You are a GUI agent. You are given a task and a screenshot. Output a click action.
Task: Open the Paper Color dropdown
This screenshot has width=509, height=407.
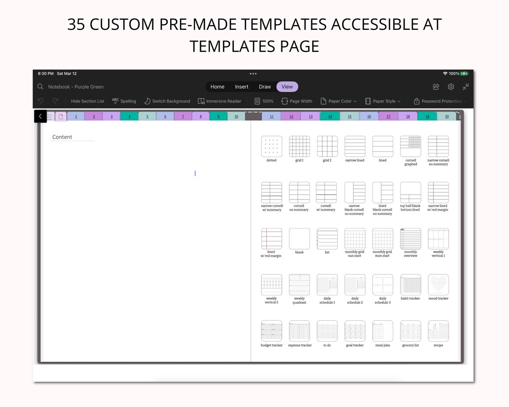338,101
